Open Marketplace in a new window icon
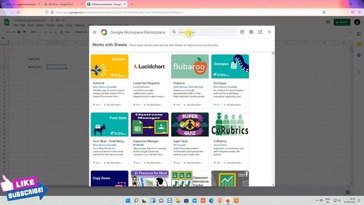Image resolution: width=364 pixels, height=205 pixels. 260,32
